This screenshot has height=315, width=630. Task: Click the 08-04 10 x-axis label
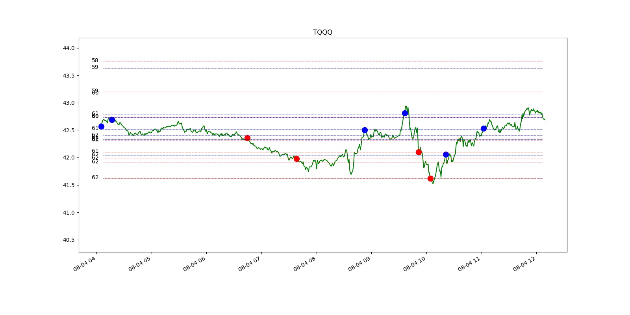click(x=415, y=263)
